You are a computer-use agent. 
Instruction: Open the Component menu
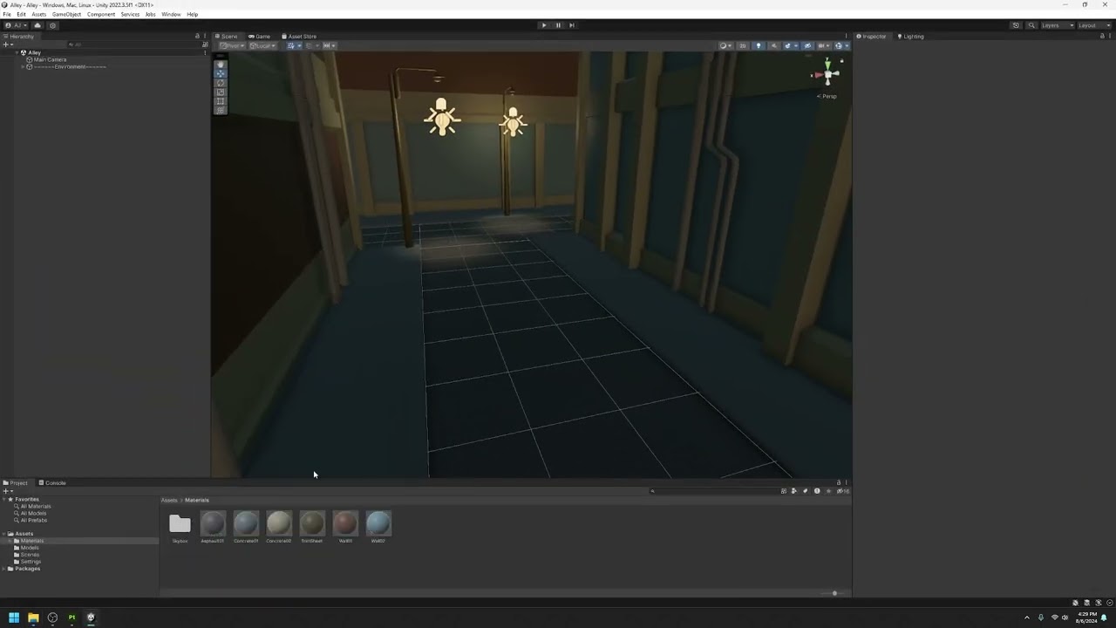point(101,14)
